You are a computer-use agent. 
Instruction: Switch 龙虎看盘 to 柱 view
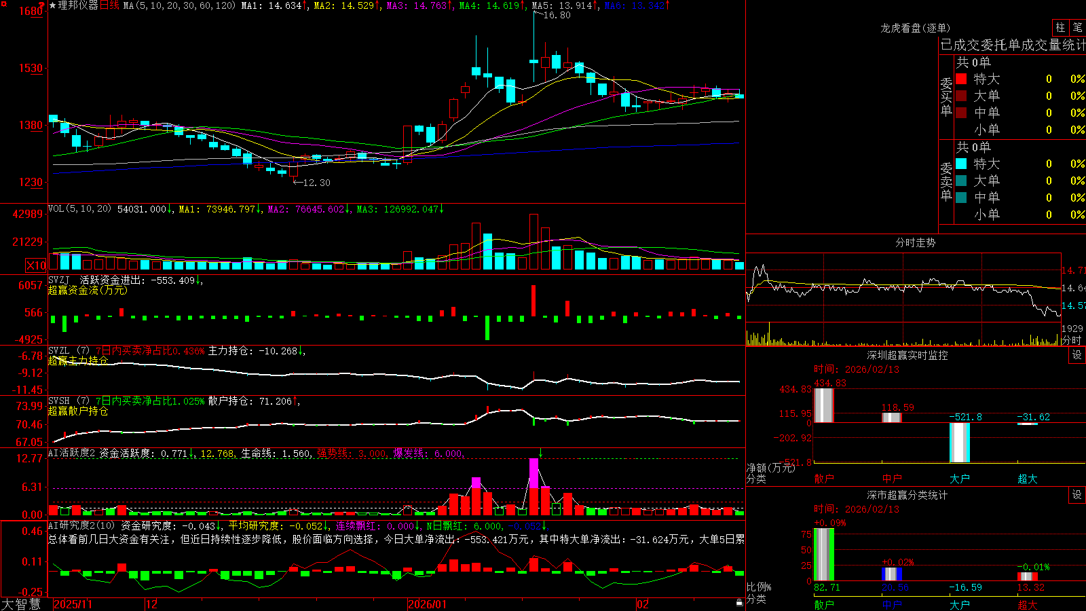1060,27
